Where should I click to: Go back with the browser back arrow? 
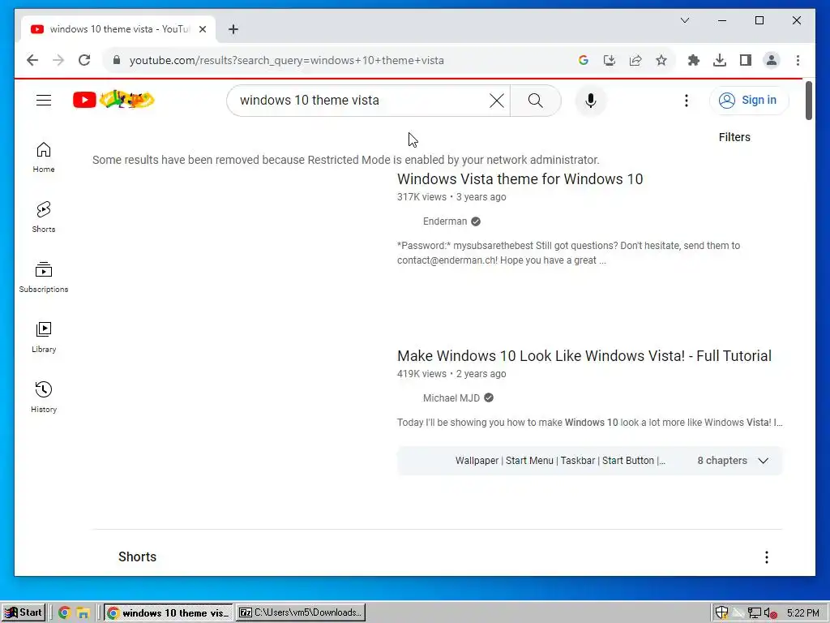tap(32, 60)
